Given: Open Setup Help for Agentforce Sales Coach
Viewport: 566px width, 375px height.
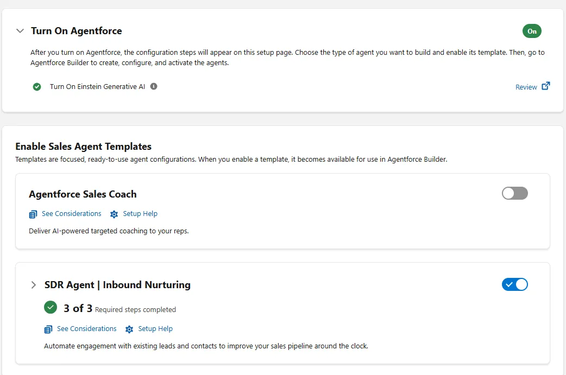Looking at the screenshot, I should pyautogui.click(x=140, y=214).
